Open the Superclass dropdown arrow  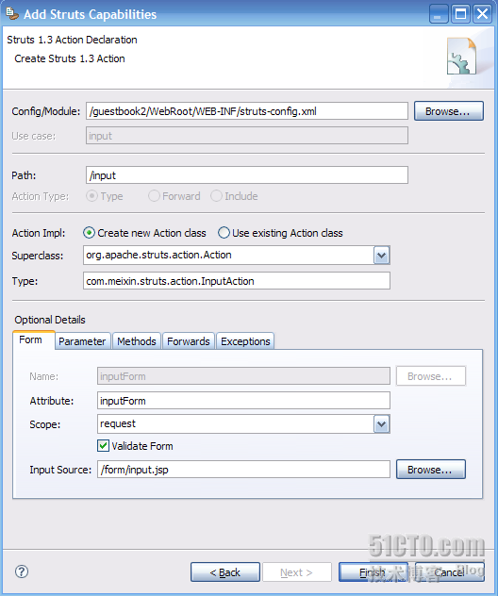382,255
